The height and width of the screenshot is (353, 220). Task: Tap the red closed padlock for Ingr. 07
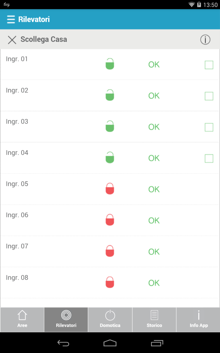[x=110, y=251]
